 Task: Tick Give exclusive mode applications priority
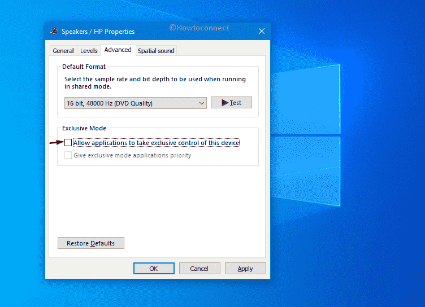(68, 155)
